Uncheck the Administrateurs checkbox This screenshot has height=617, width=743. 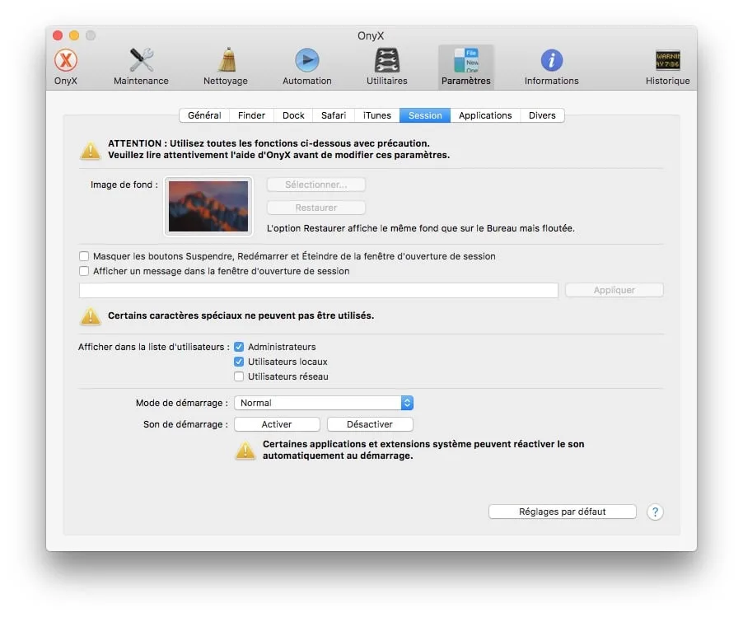[x=239, y=347]
